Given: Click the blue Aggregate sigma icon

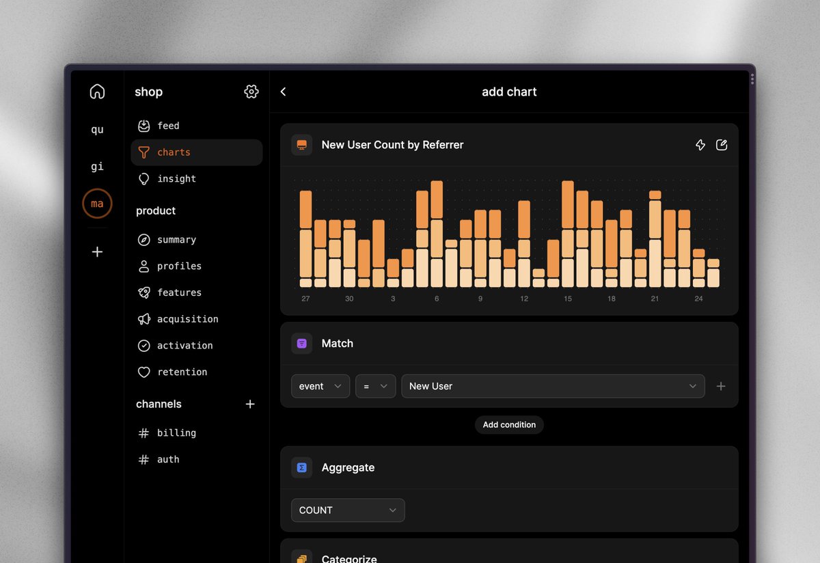Looking at the screenshot, I should (302, 467).
